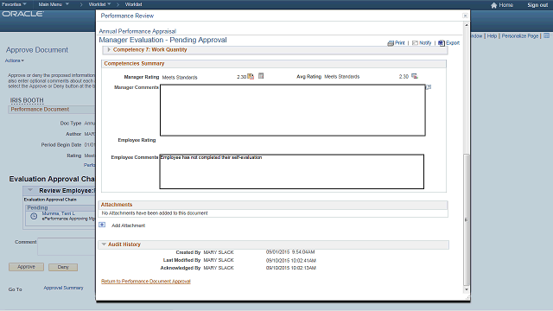This screenshot has height=311, width=553.
Task: Close the Performance Review dialog
Action: coord(465,16)
